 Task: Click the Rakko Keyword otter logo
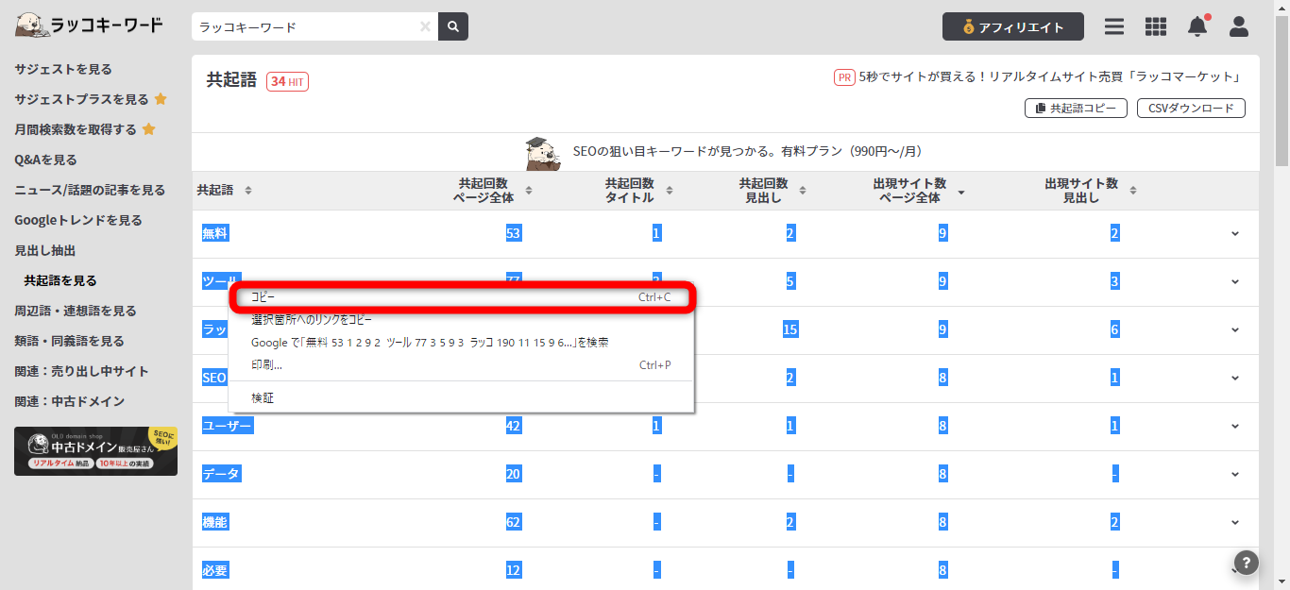(90, 25)
